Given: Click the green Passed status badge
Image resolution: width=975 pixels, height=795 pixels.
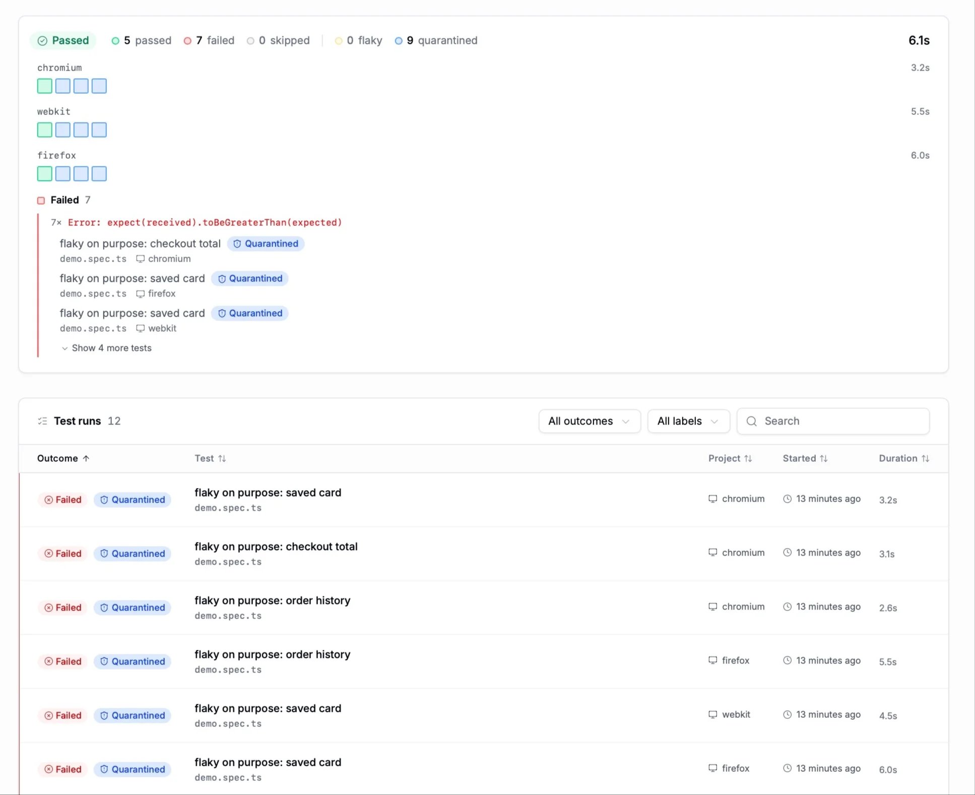Looking at the screenshot, I should click(63, 40).
